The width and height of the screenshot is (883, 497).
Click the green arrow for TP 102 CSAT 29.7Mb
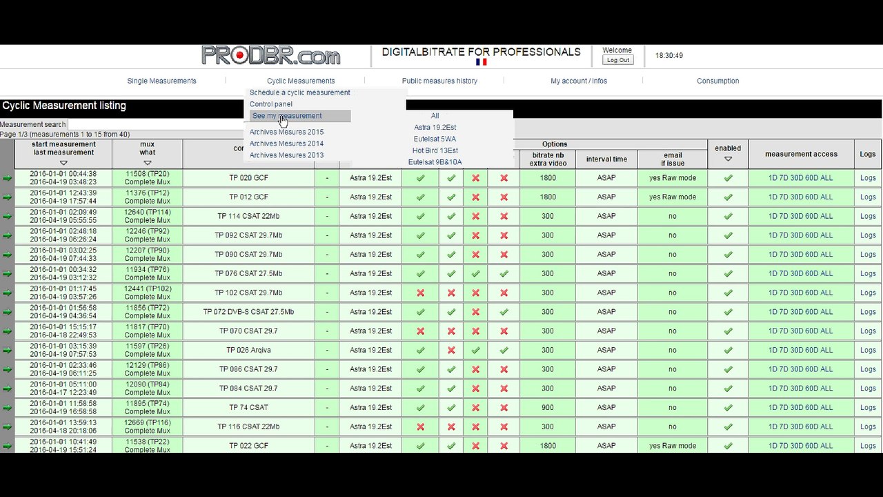[7, 293]
